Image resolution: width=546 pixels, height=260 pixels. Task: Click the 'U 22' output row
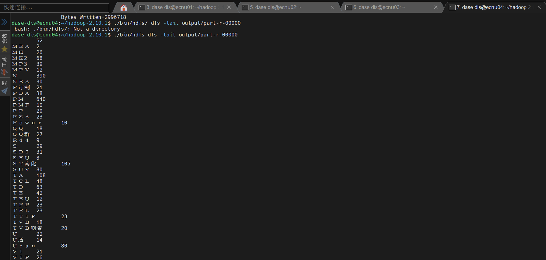tap(27, 234)
